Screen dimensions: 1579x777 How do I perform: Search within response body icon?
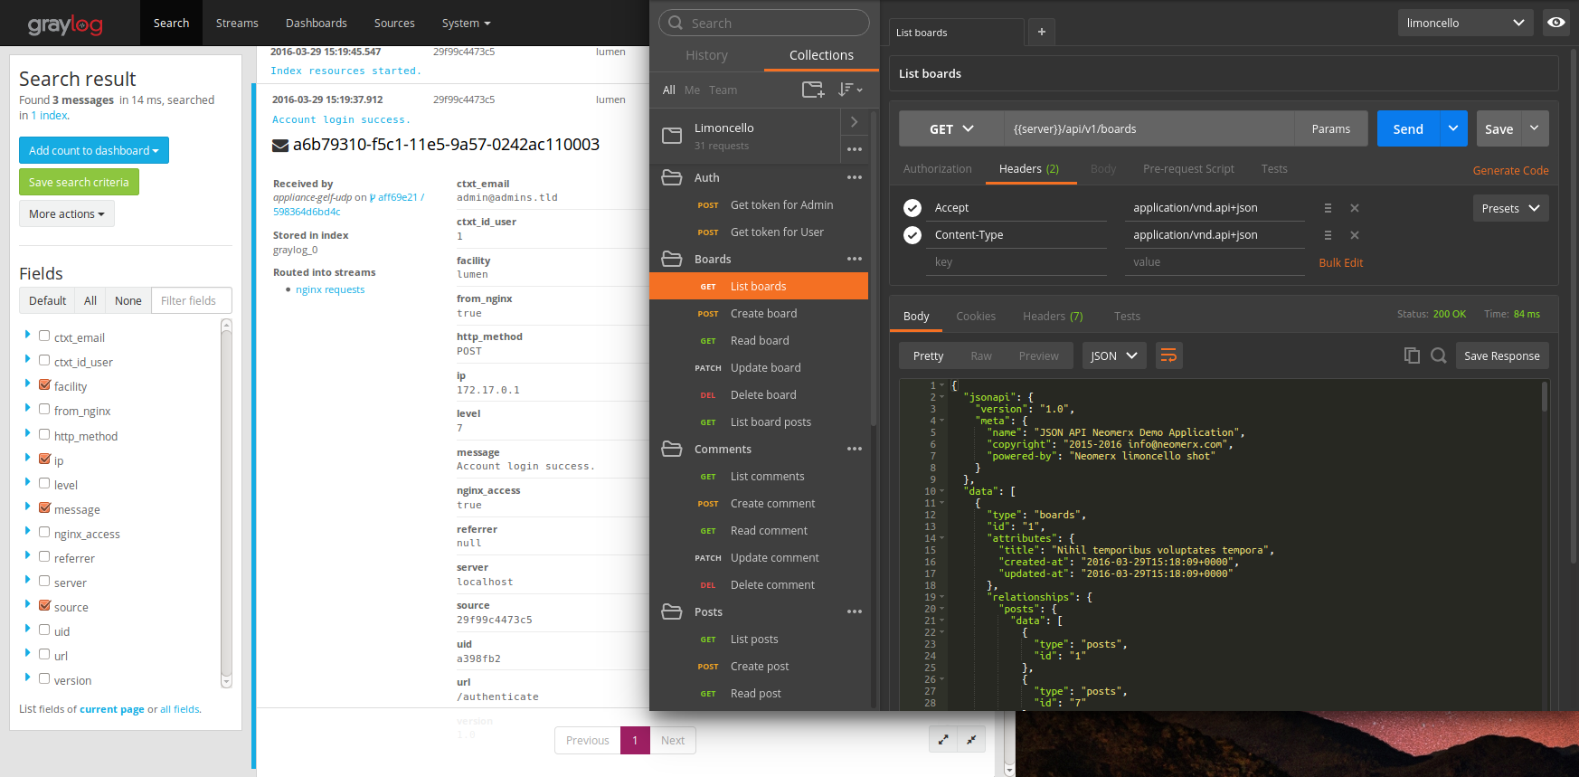tap(1439, 355)
